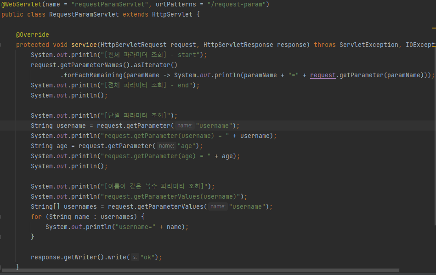Click forEachRemaining call

(93, 75)
